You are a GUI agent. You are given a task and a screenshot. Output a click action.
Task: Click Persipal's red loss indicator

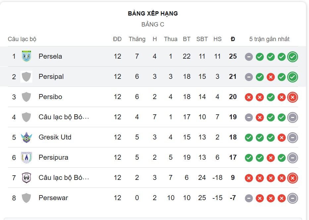pyautogui.click(x=270, y=77)
